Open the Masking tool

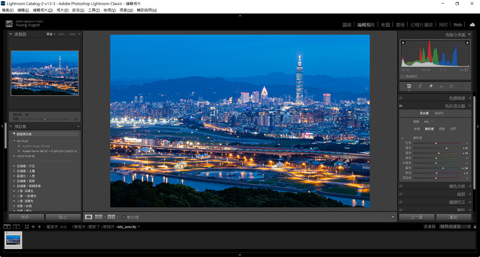coord(451,86)
